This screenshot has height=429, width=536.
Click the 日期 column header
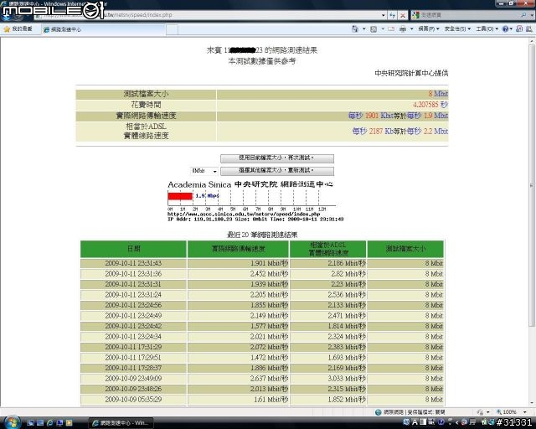point(134,249)
